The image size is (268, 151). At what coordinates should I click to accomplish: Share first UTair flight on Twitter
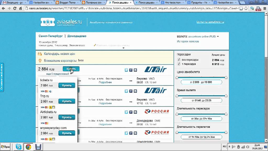point(126,70)
